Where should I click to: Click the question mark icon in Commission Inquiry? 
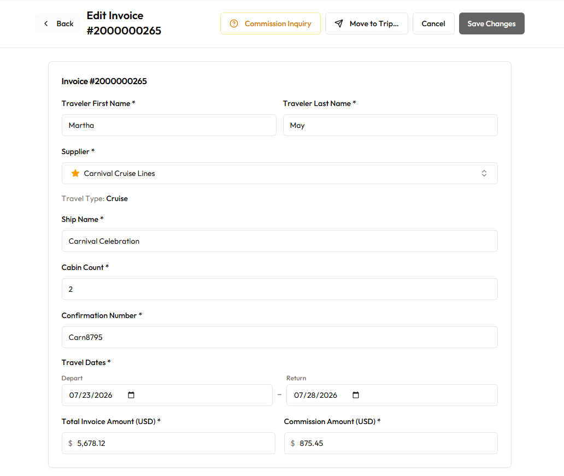[x=234, y=23]
